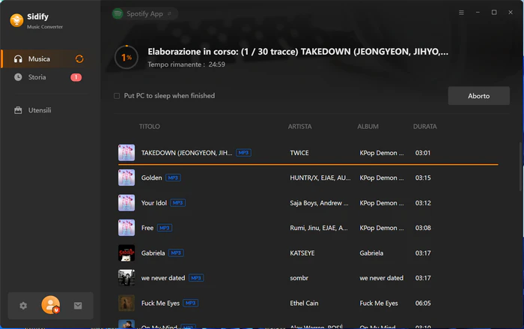Open settings via the gear icon

23,306
